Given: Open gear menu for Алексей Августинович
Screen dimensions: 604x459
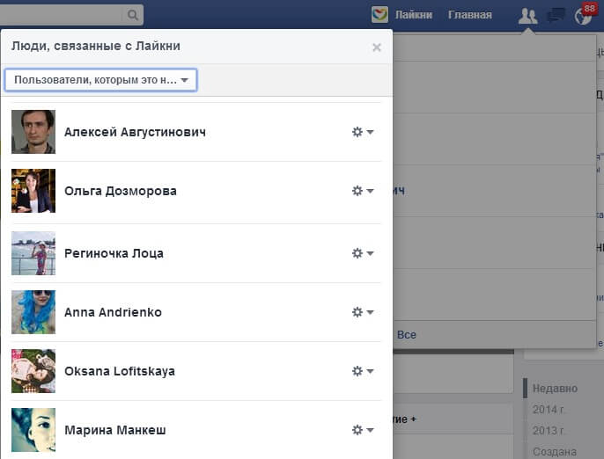Looking at the screenshot, I should point(363,132).
